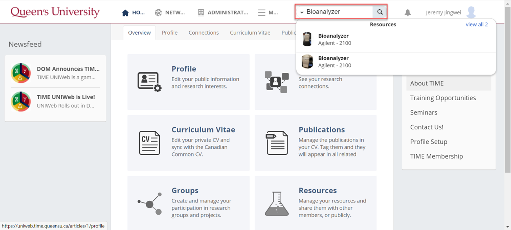
Task: Switch to the Curriculum Vitae tab
Action: click(250, 32)
